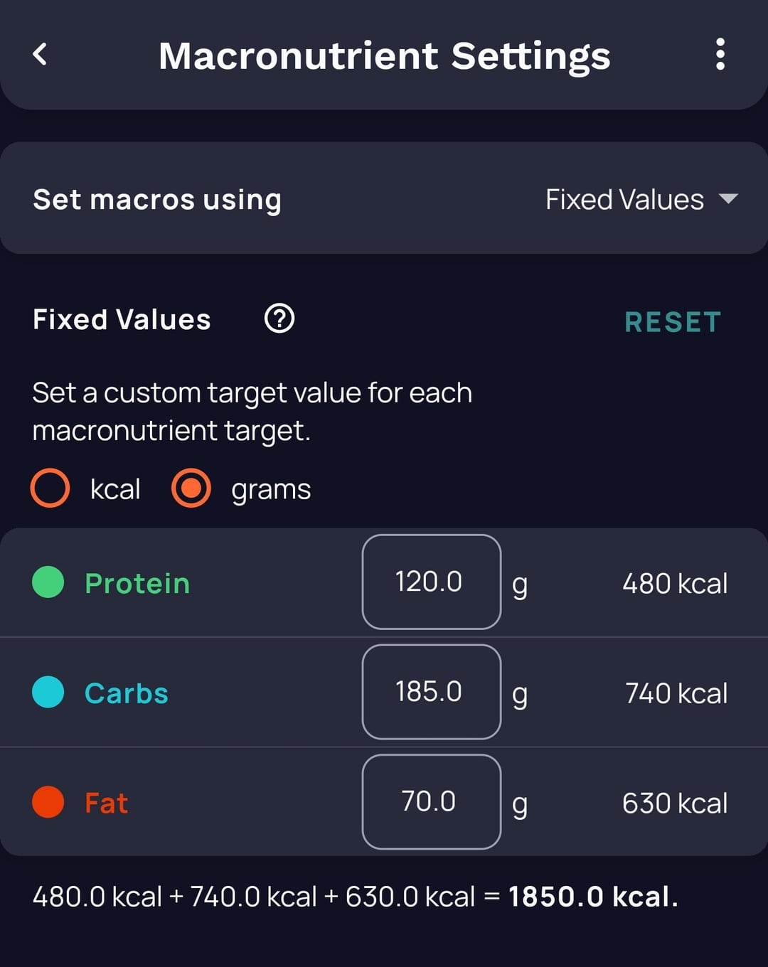Open the three-dot overflow menu
The height and width of the screenshot is (967, 768).
720,54
